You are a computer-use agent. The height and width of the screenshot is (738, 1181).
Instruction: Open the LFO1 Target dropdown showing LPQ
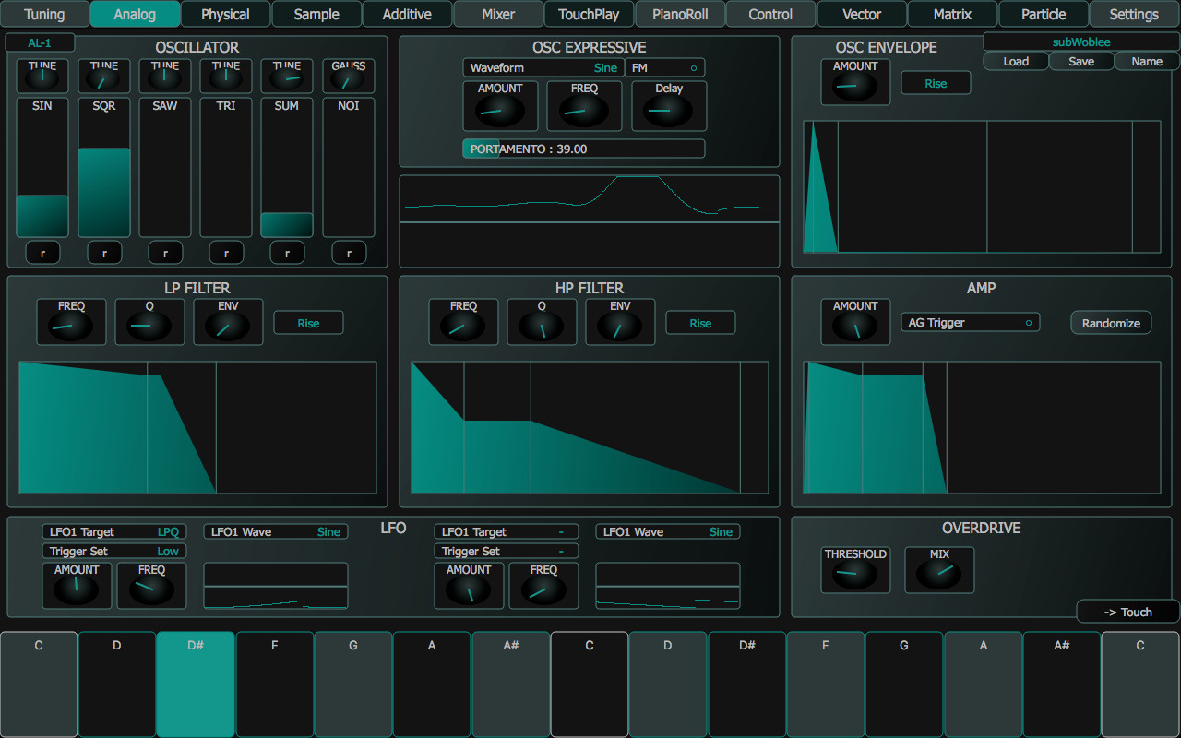click(x=113, y=531)
